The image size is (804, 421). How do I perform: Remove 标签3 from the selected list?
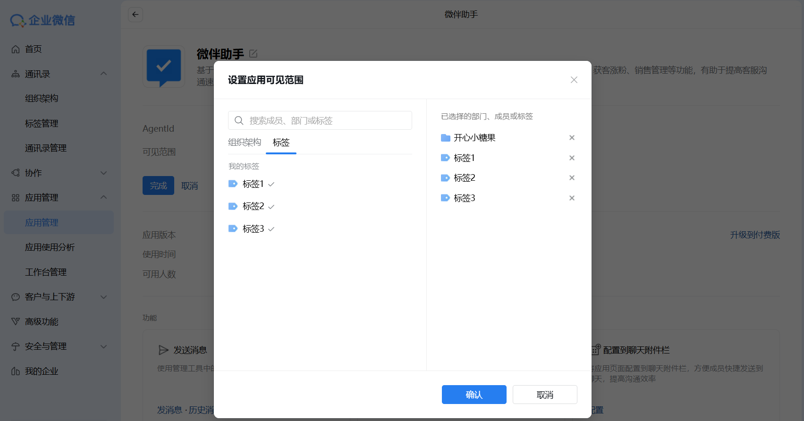pyautogui.click(x=572, y=198)
